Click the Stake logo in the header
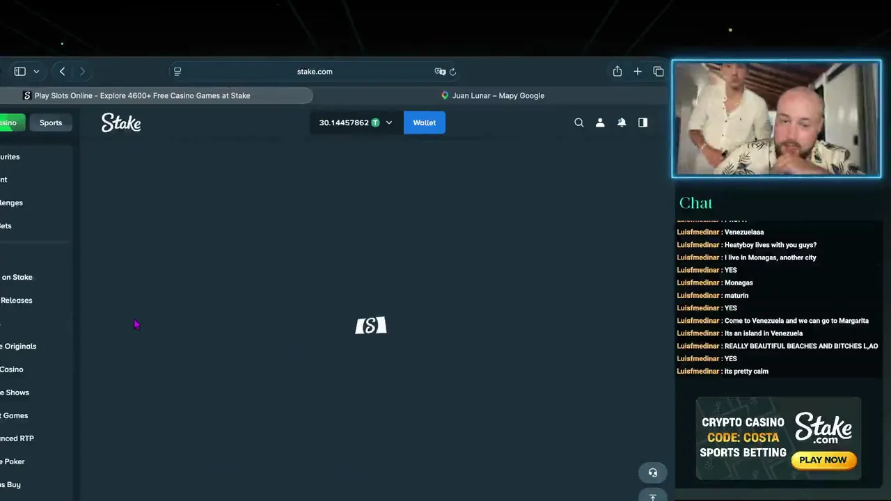Screen dimensions: 891x501 pyautogui.click(x=121, y=122)
